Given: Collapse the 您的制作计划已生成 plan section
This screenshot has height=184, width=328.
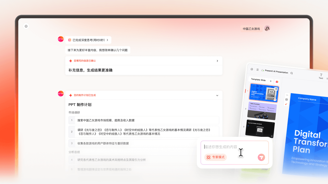Looking at the screenshot, I should (217, 95).
